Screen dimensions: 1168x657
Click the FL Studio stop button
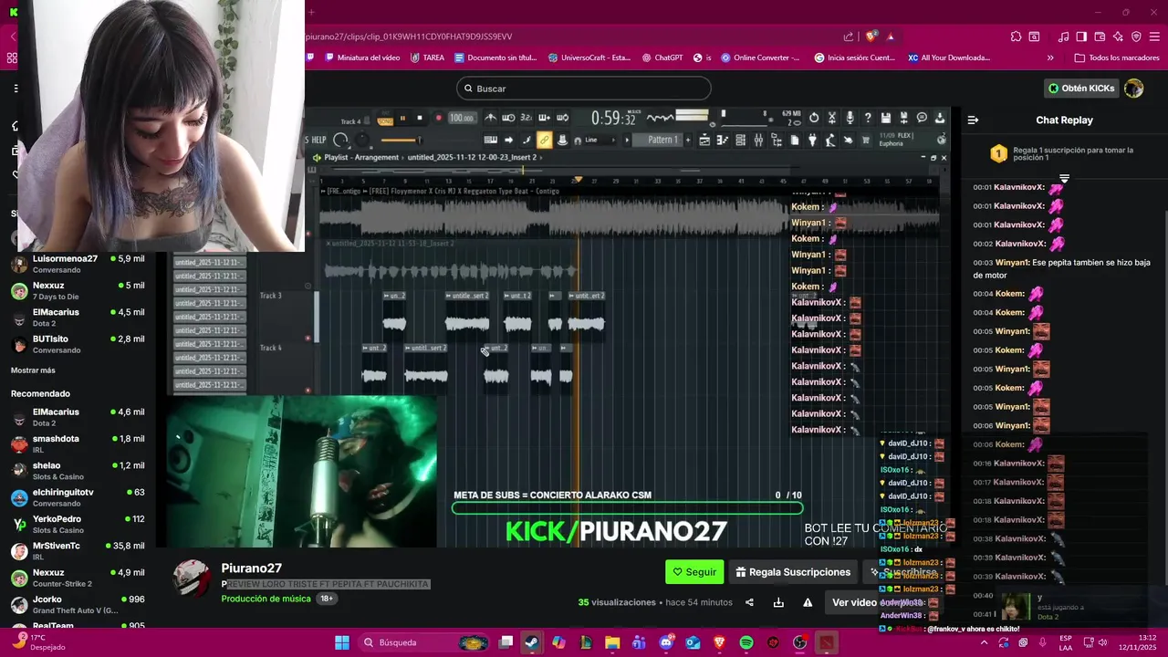coord(420,118)
